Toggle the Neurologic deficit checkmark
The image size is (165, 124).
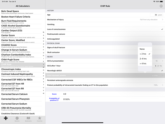(162, 70)
